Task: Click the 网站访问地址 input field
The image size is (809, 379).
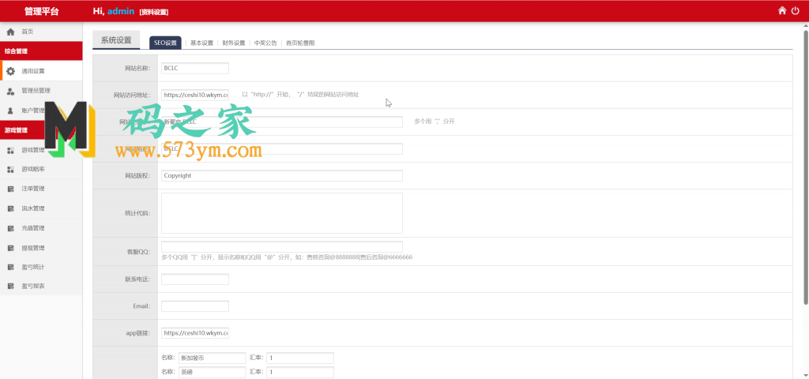Action: click(195, 95)
